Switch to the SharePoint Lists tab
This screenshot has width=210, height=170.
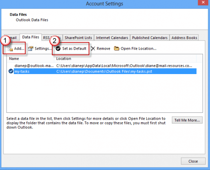(78, 38)
